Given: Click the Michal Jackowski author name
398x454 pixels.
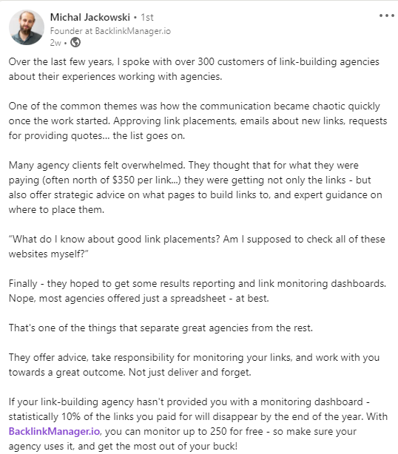Looking at the screenshot, I should [90, 17].
